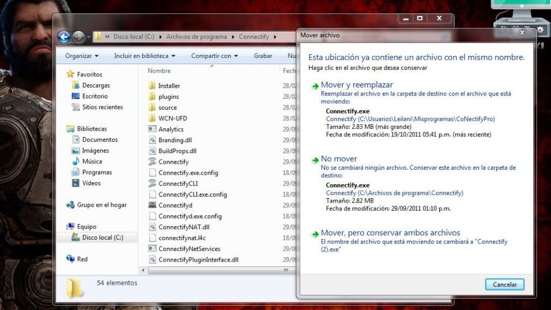Select the Branding.dll file icon
Image resolution: width=551 pixels, height=310 pixels.
[152, 140]
